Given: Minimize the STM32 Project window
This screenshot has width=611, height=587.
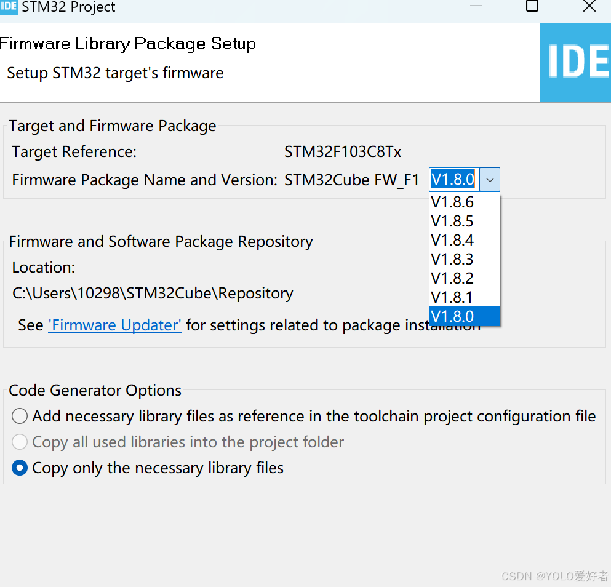Looking at the screenshot, I should pyautogui.click(x=476, y=6).
